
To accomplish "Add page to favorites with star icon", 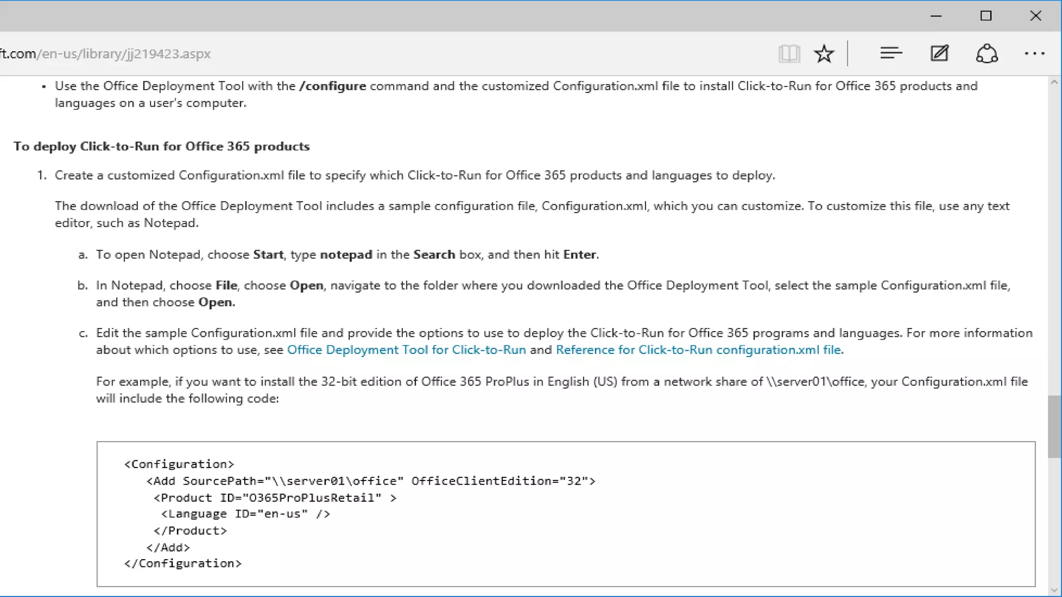I will [823, 53].
